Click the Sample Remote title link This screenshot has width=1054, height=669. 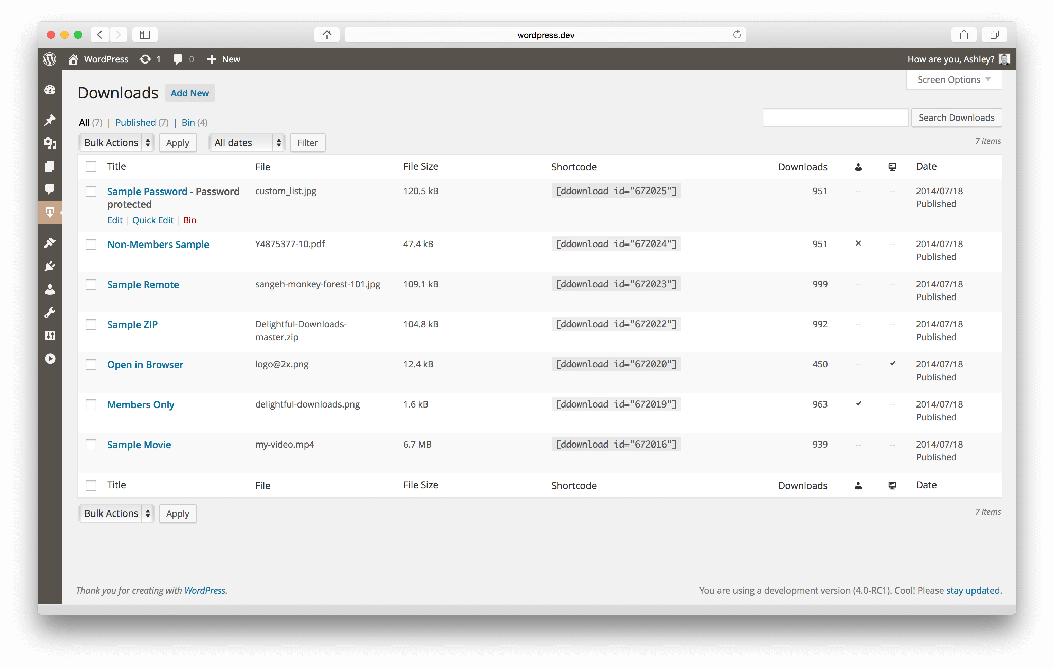pyautogui.click(x=142, y=284)
